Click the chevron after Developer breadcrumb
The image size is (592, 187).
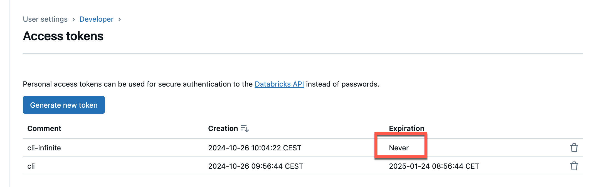119,19
